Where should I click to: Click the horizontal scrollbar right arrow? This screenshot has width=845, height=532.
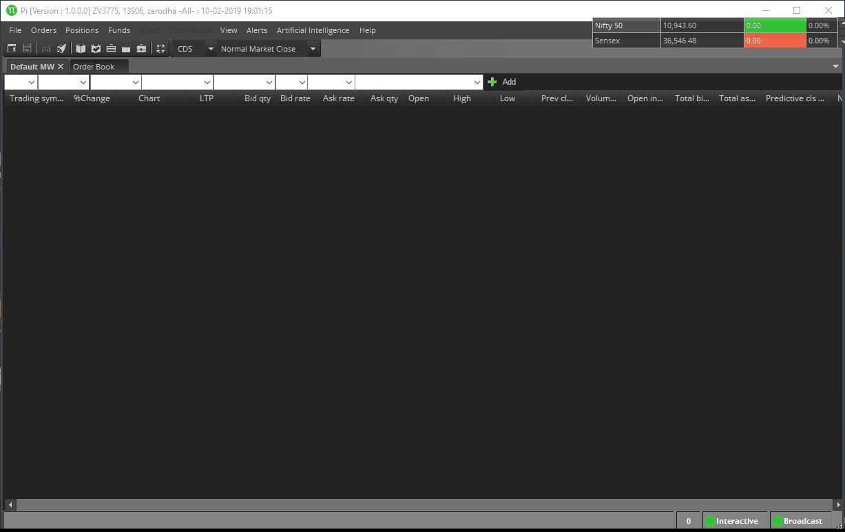click(839, 505)
